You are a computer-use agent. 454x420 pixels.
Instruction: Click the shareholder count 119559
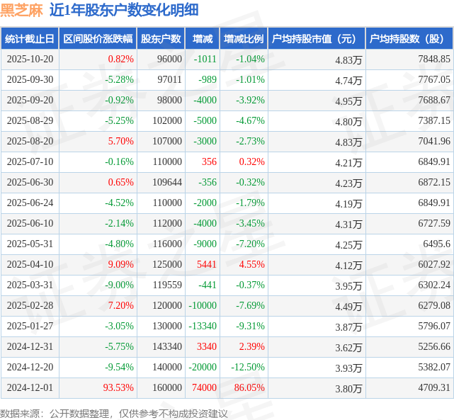point(167,285)
